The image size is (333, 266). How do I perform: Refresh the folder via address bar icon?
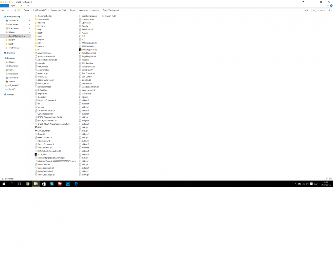pos(308,10)
